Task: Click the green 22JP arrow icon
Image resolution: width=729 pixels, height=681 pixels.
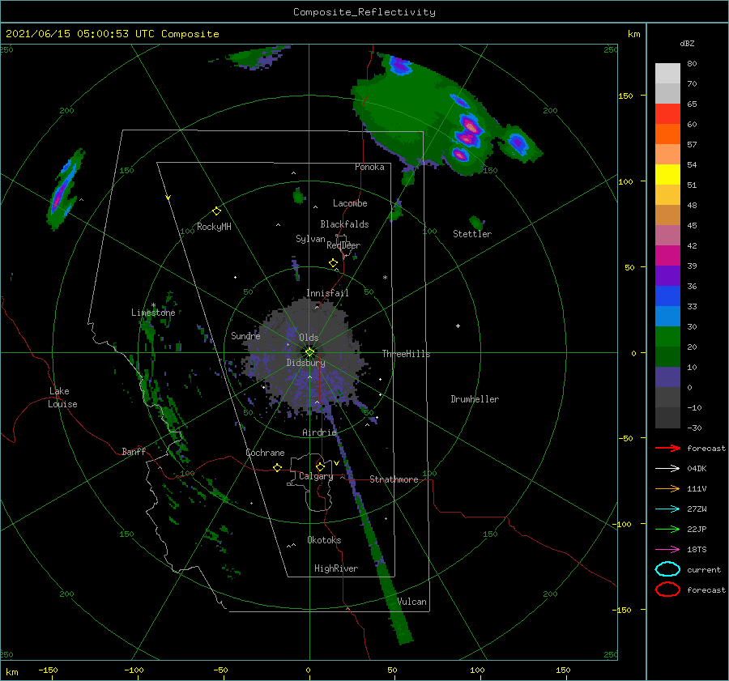Action: click(667, 529)
